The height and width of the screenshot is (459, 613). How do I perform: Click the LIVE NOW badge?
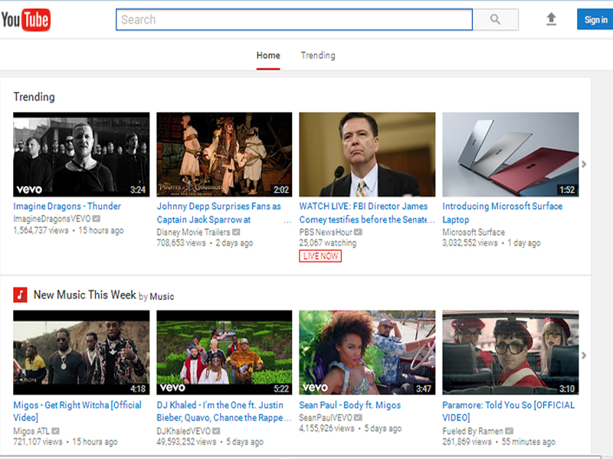pyautogui.click(x=320, y=256)
